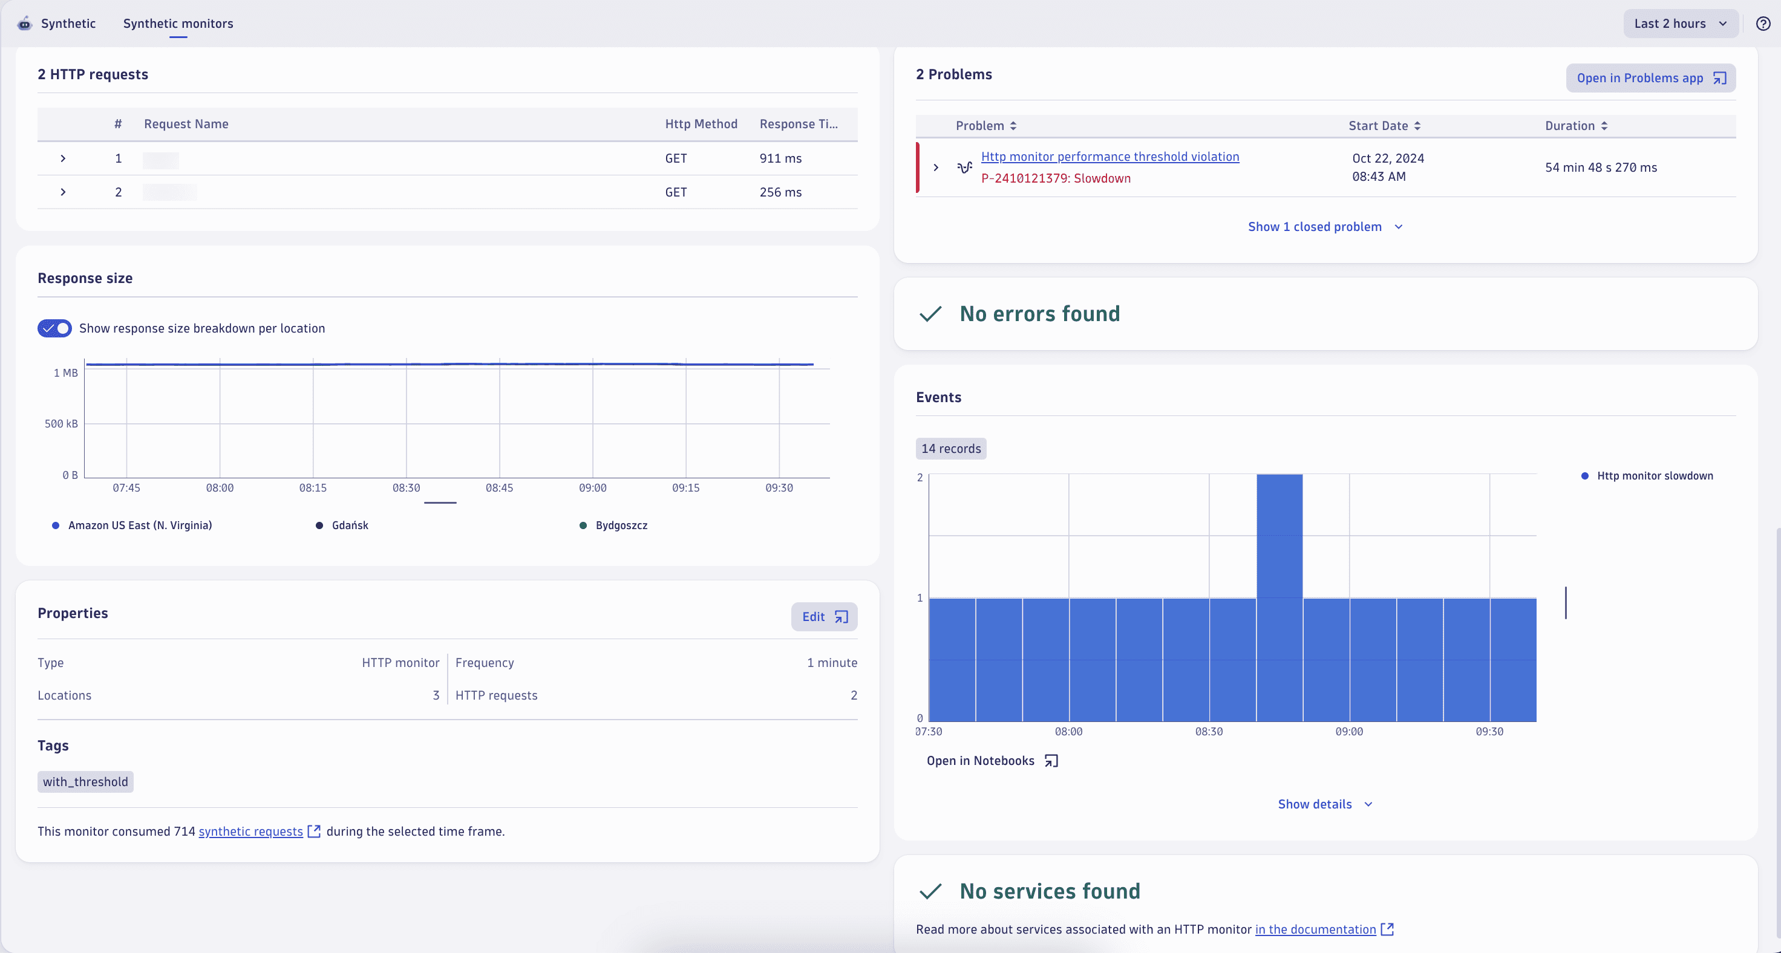Select the Synthetic monitors tab

pyautogui.click(x=178, y=24)
